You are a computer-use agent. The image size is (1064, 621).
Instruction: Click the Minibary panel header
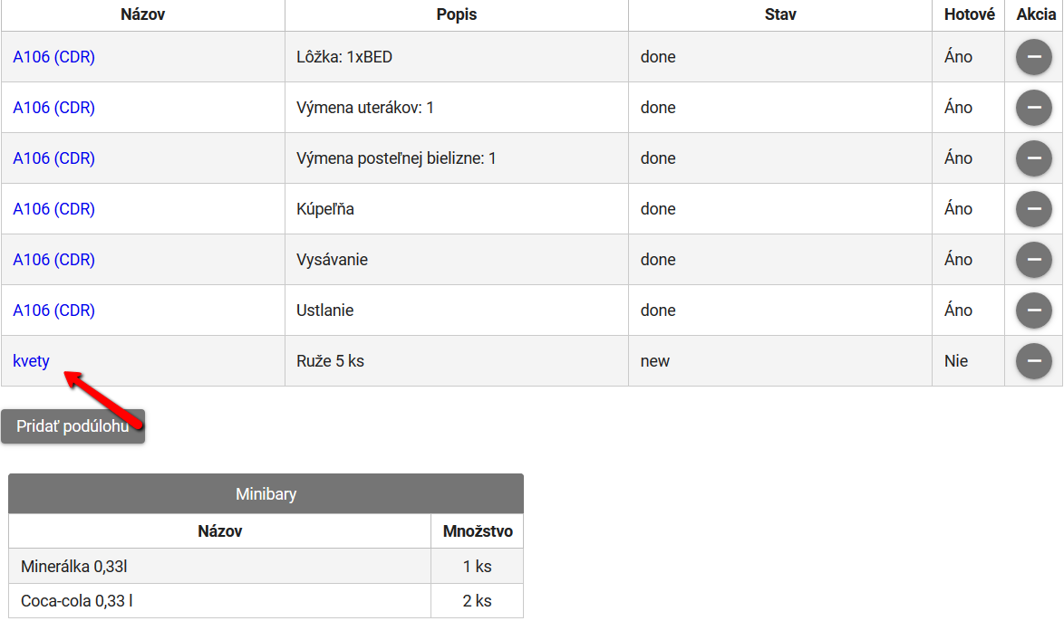[x=266, y=494]
